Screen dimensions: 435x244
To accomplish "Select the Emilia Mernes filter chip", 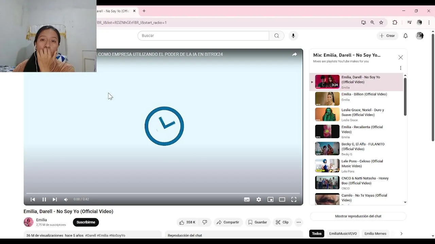I will coord(375,233).
